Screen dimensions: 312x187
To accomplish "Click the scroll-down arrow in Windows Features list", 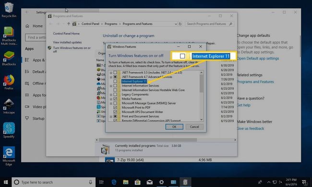I will (202, 119).
